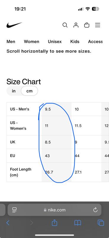Open the Unisex category tab
Screen dimensions: 109x238
[55, 42]
